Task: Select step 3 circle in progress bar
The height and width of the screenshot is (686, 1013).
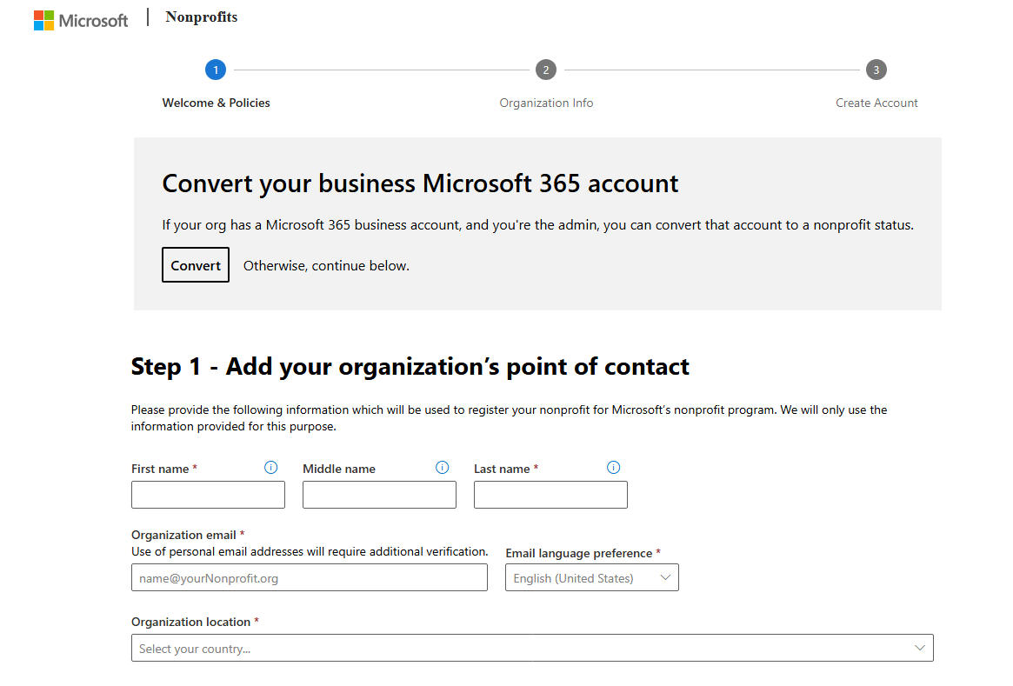Action: [x=876, y=70]
